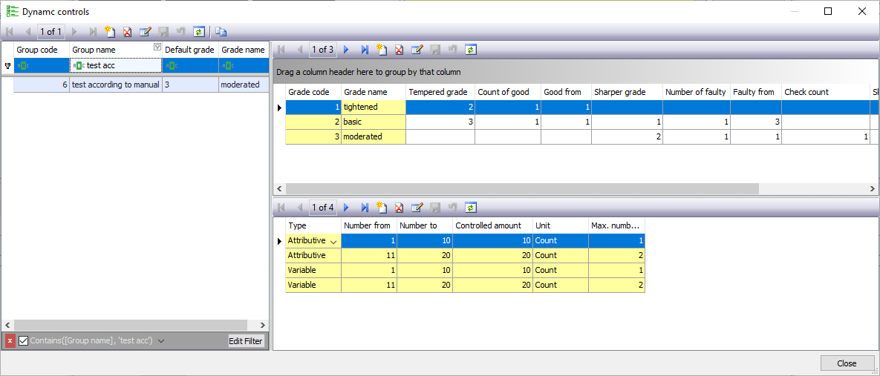Copy record icon in groups toolbar

pos(221,32)
